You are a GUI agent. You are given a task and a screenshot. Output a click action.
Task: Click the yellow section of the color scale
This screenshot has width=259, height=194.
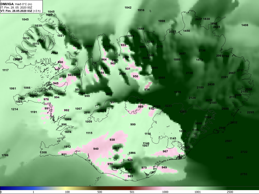66,188
